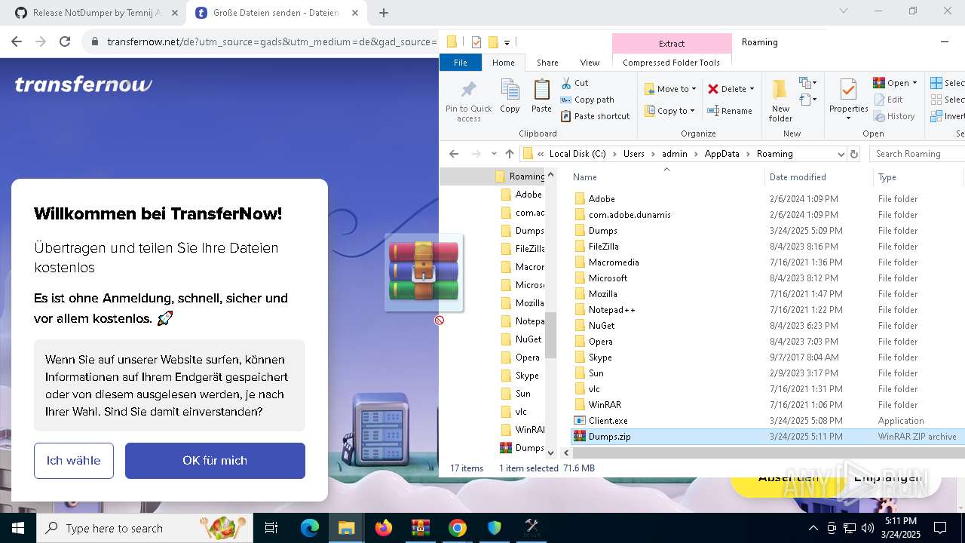The width and height of the screenshot is (965, 543).
Task: Click the AppData breadcrumb segment
Action: tap(722, 154)
